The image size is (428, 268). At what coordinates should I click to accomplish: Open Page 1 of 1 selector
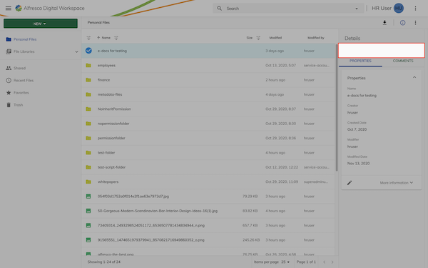click(x=306, y=262)
